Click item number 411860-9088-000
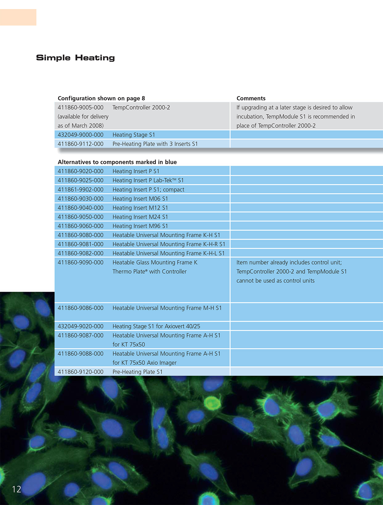 80,354
